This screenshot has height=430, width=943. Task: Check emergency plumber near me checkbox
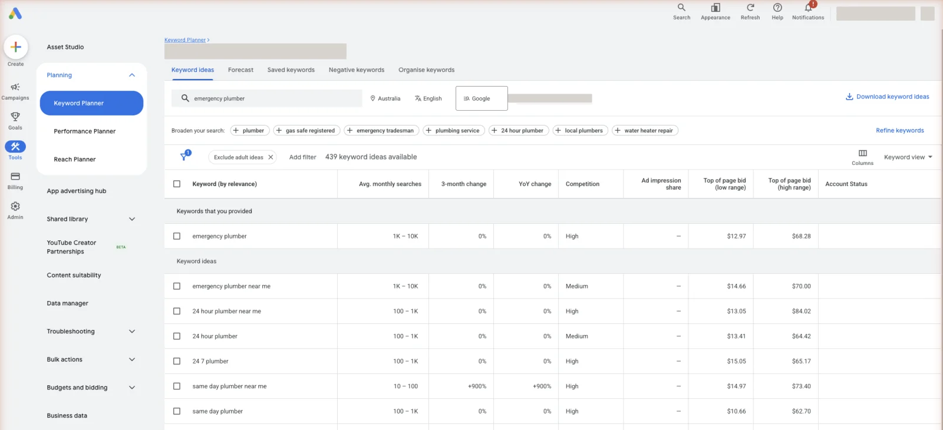177,286
